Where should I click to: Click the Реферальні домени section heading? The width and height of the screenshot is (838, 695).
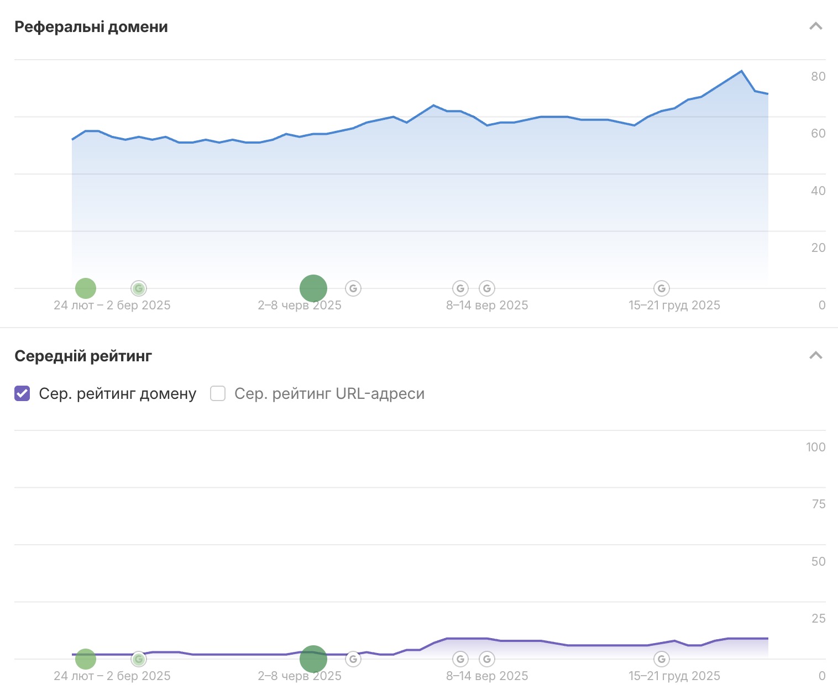[91, 27]
